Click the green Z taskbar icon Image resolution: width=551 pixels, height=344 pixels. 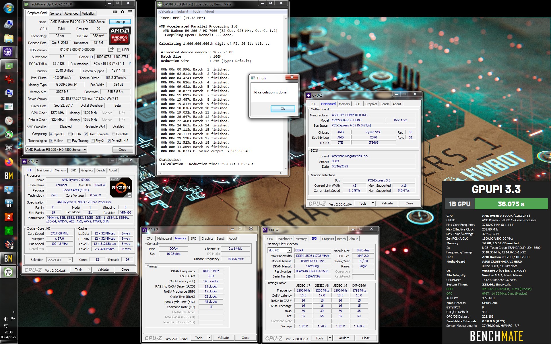coord(9,230)
